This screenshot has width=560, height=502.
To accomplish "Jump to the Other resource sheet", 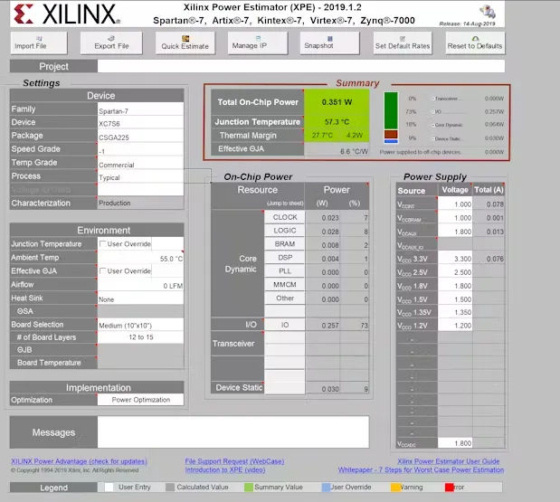I will tap(285, 298).
